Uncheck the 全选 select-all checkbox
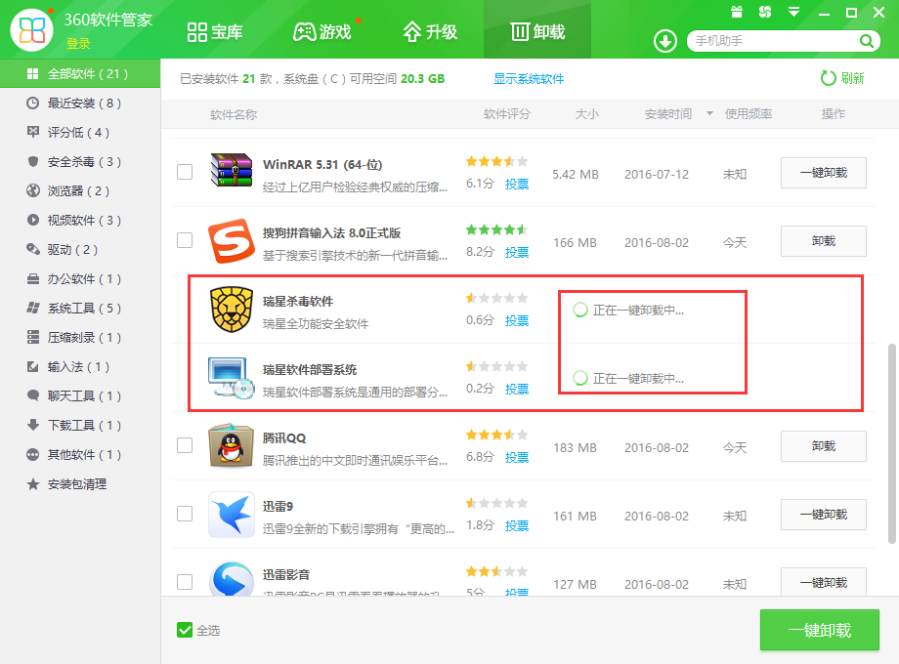The height and width of the screenshot is (664, 899). 185,630
